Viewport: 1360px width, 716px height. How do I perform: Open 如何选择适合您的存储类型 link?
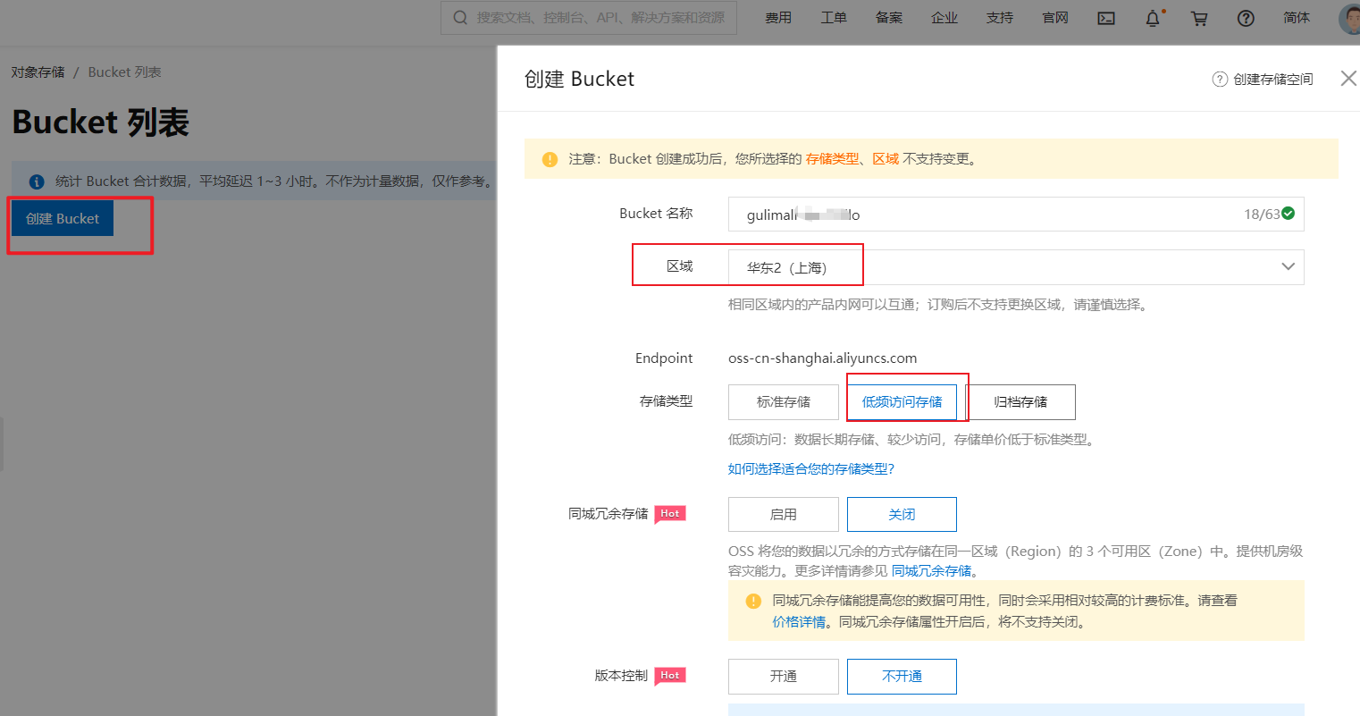pos(811,469)
